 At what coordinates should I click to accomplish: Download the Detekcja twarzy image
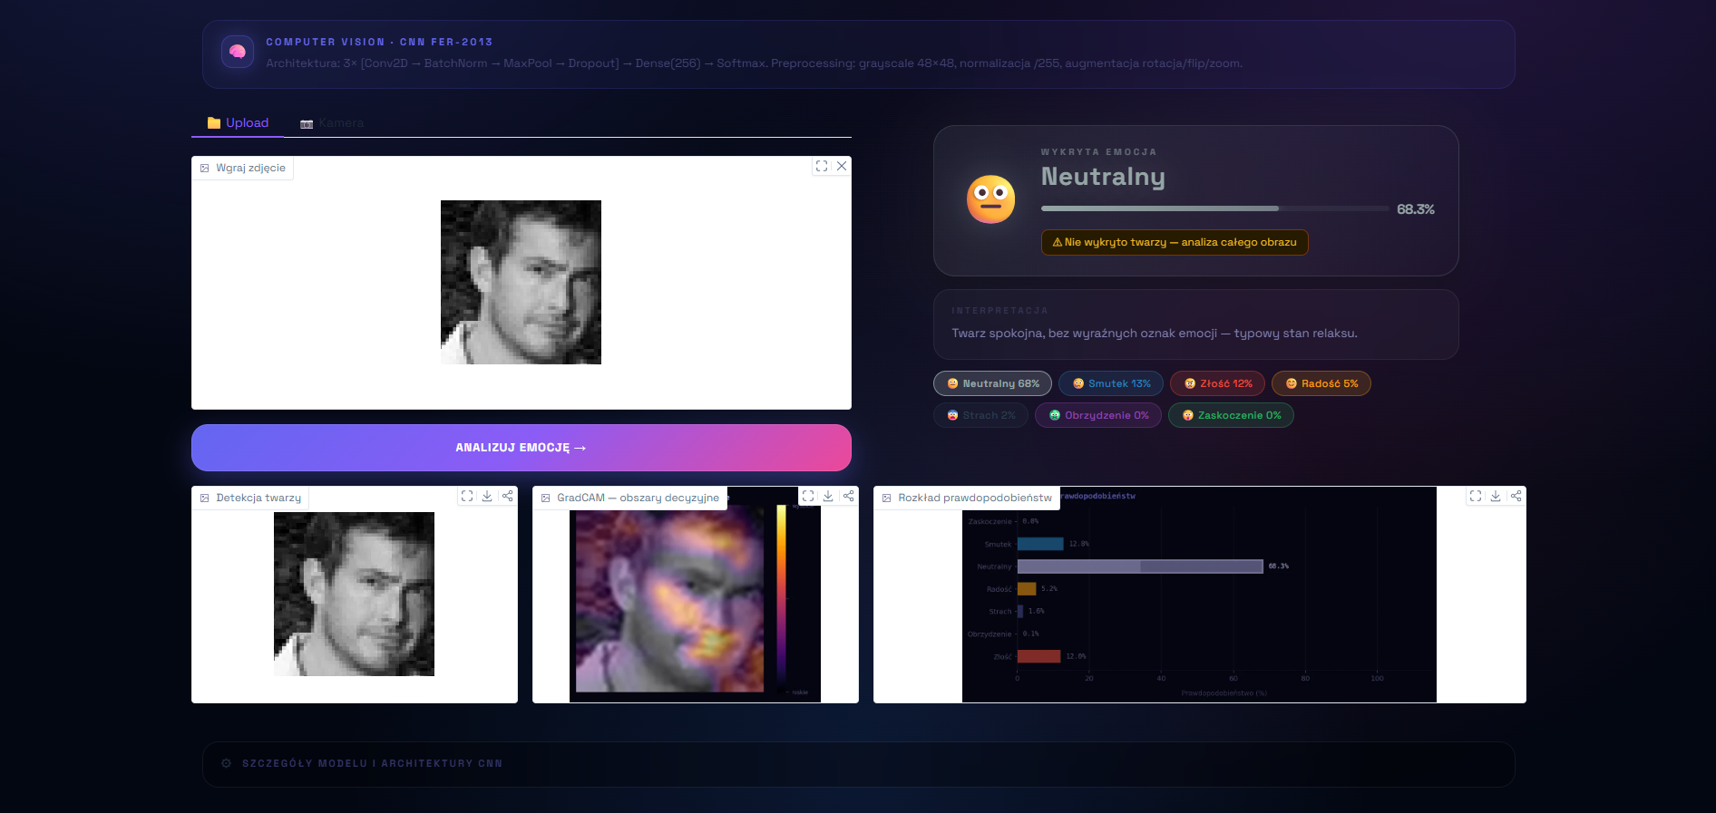pyautogui.click(x=487, y=496)
